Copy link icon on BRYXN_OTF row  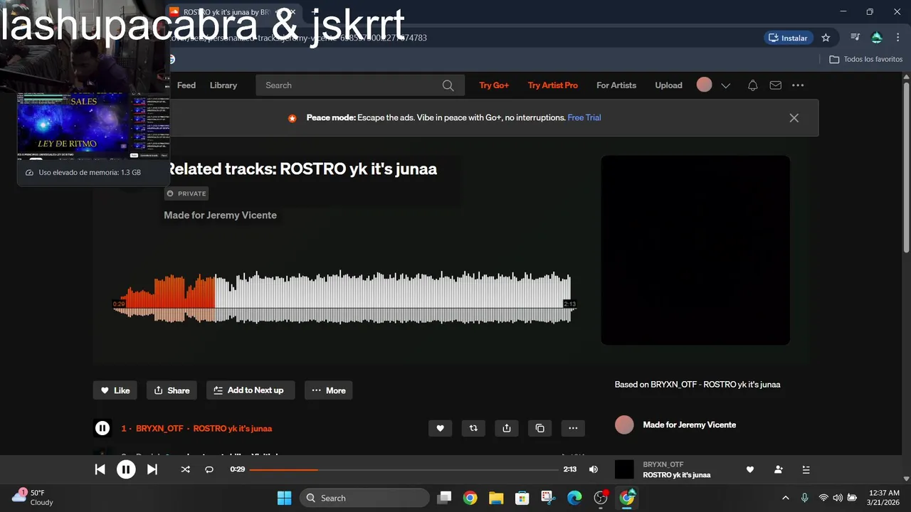click(539, 428)
